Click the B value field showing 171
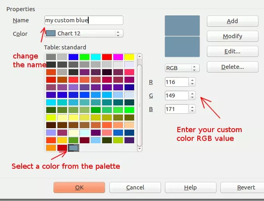Image resolution: width=264 pixels, height=201 pixels. tap(177, 109)
